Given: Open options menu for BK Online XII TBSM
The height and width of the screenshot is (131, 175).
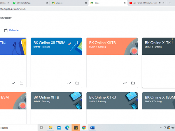Looking at the screenshot, I should tap(77, 43).
